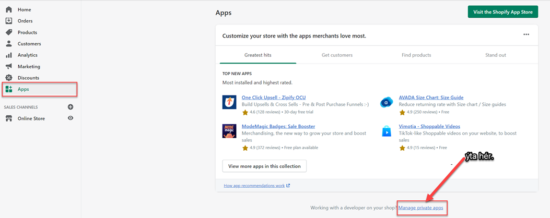Open the Discounts badge icon
The image size is (550, 218).
pyautogui.click(x=9, y=78)
